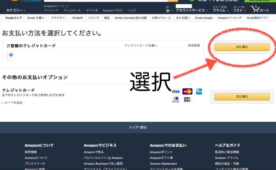Open 日替わりセール tab
Screen dimensions: 276x170
click(x=161, y=18)
